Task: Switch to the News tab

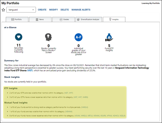Action: (40, 19)
